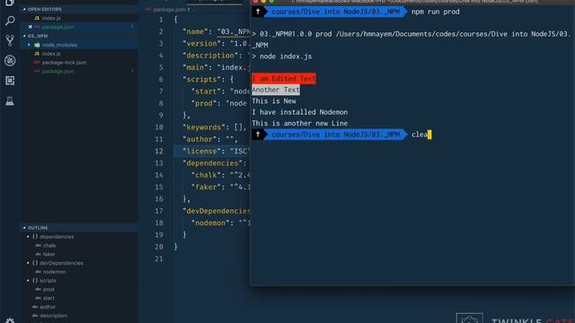575x323 pixels.
Task: Click the top terminal prompt path segment
Action: tap(335, 12)
